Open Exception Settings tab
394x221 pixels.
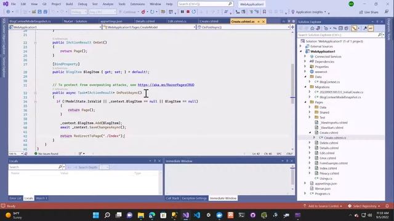[x=194, y=198]
